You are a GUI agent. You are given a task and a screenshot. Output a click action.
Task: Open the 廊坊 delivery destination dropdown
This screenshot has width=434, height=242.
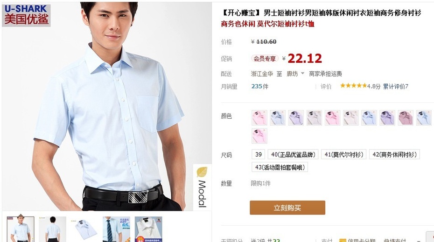[295, 74]
